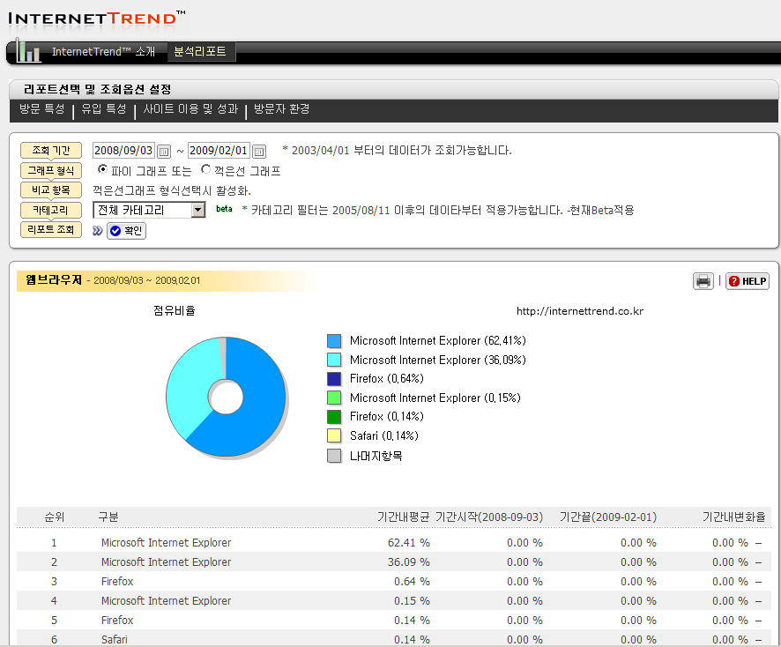Click rank 4 Microsoft Internet Explorer table row name
The width and height of the screenshot is (781, 647).
(166, 601)
